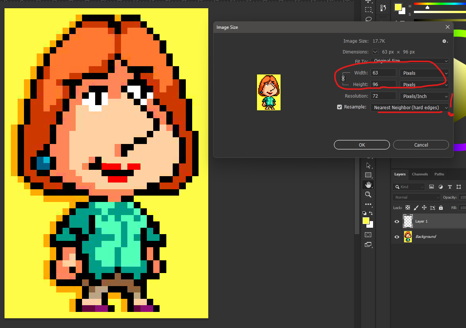Screen dimensions: 466x328
Task: Open the Resolution Pixels/Inch dropdown
Action: pyautogui.click(x=424, y=96)
